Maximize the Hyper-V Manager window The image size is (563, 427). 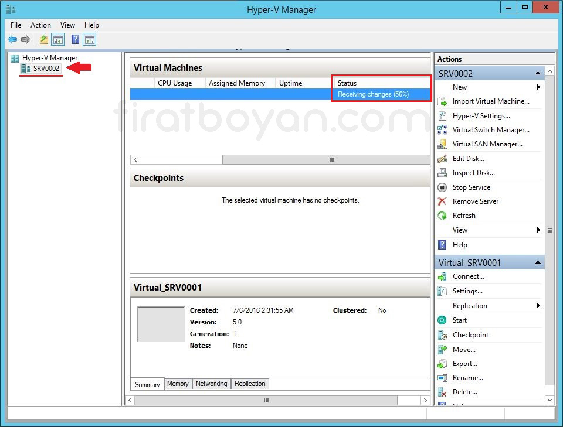pos(524,7)
